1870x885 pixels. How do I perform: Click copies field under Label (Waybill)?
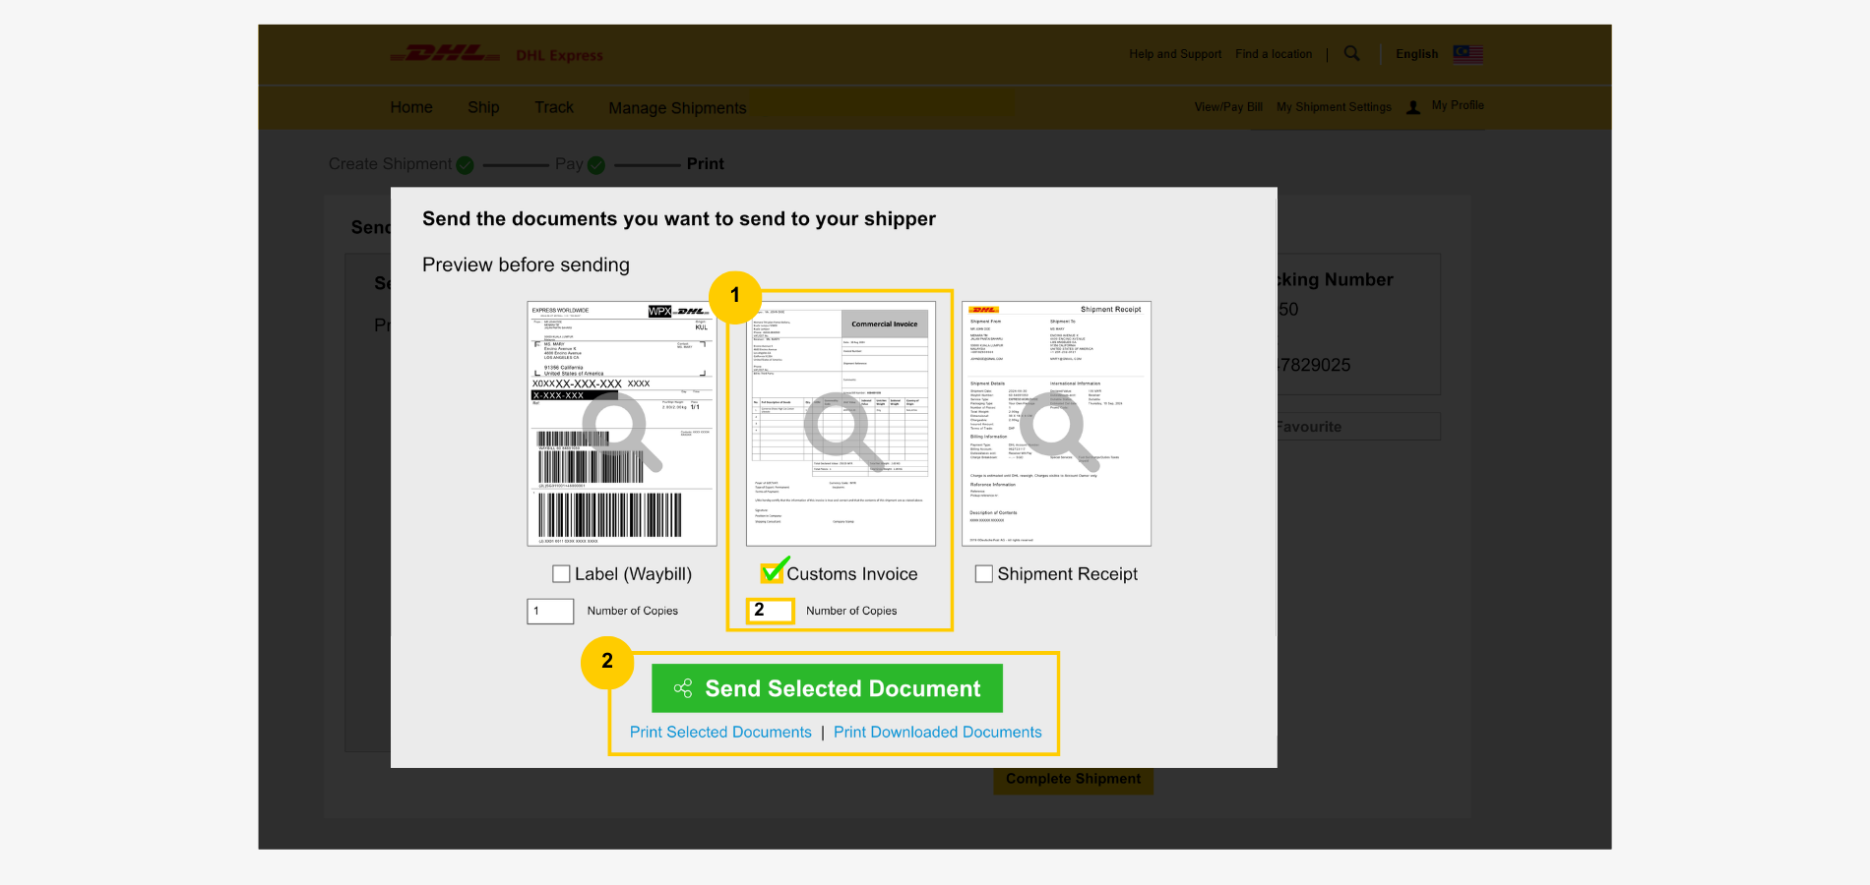pos(550,612)
